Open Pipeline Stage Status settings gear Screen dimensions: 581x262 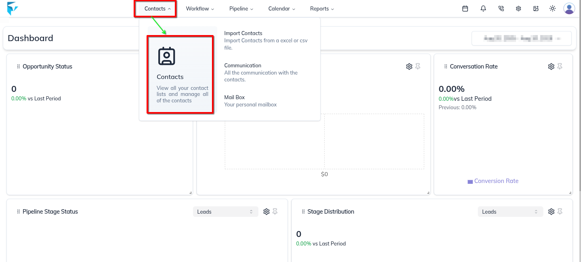[266, 212]
